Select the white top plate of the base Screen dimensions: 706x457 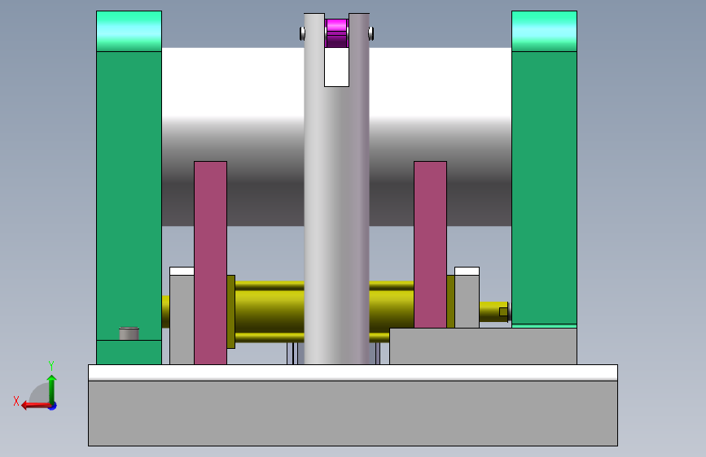(x=353, y=372)
